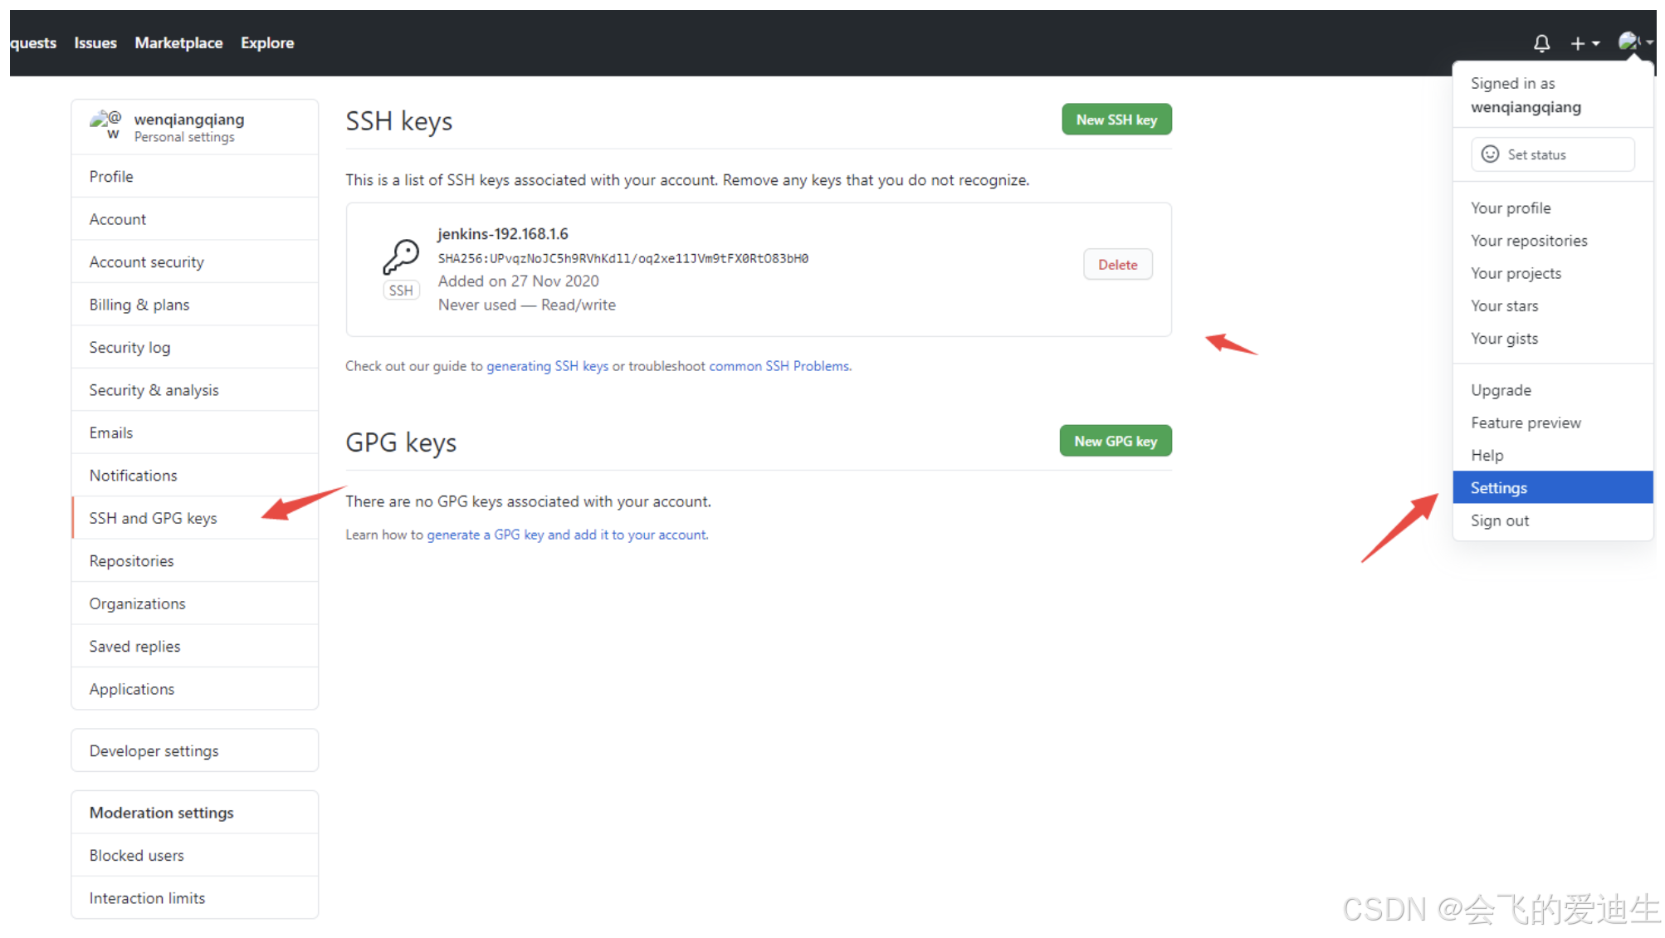
Task: Click the wenqiangqiang avatar in sidebar
Action: pyautogui.click(x=105, y=125)
